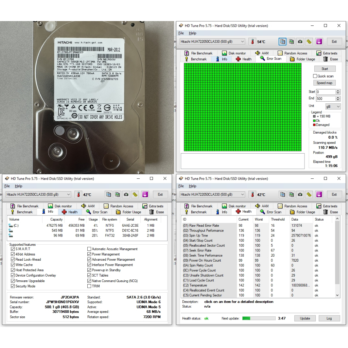The width and height of the screenshot is (348, 348).
Task: Click the green Next update progress bar
Action: point(259,318)
